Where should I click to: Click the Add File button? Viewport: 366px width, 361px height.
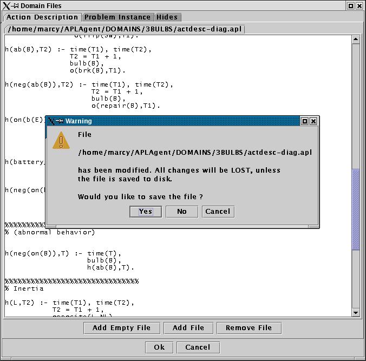(x=188, y=328)
